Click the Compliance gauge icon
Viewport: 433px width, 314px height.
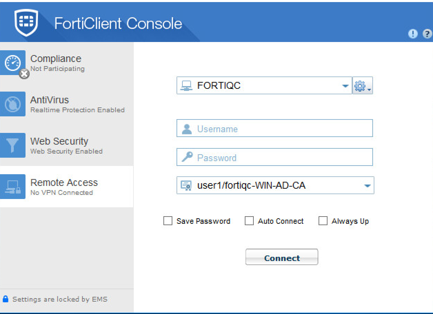[13, 63]
